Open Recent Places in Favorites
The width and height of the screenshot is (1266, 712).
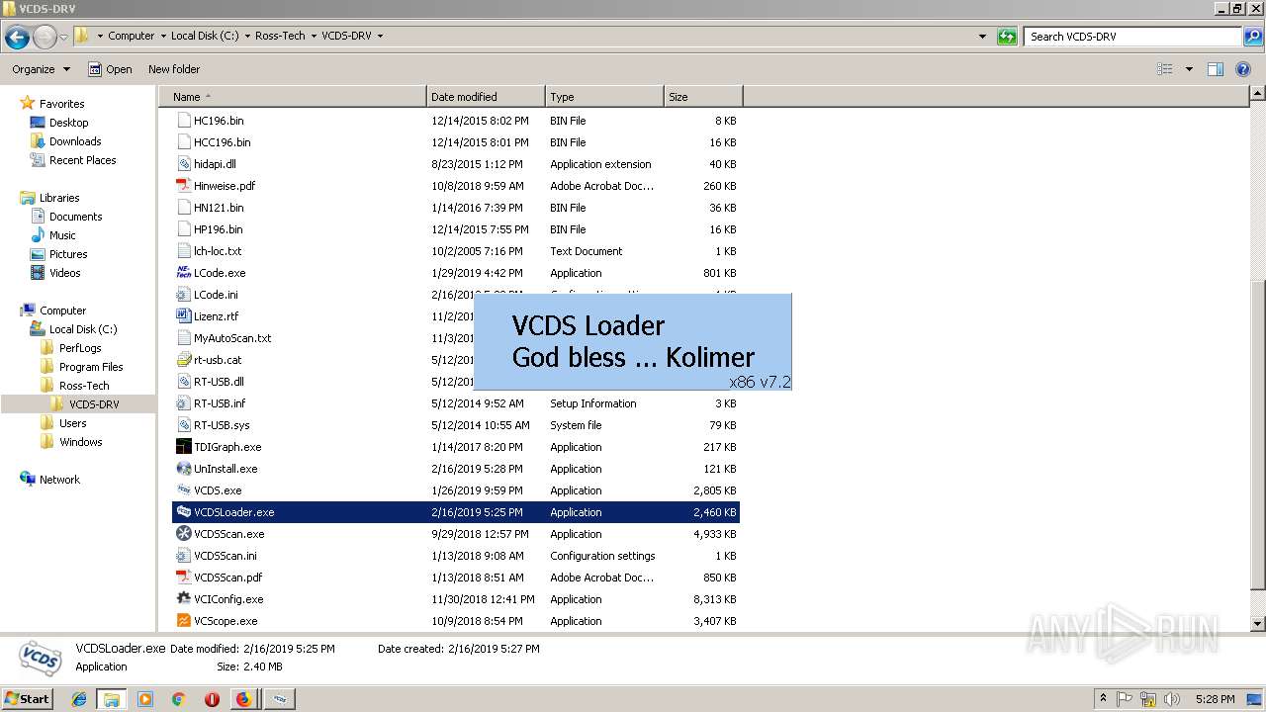pos(82,160)
